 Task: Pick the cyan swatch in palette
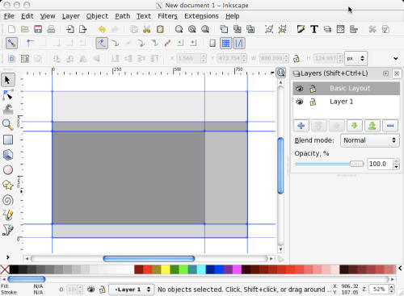201,269
